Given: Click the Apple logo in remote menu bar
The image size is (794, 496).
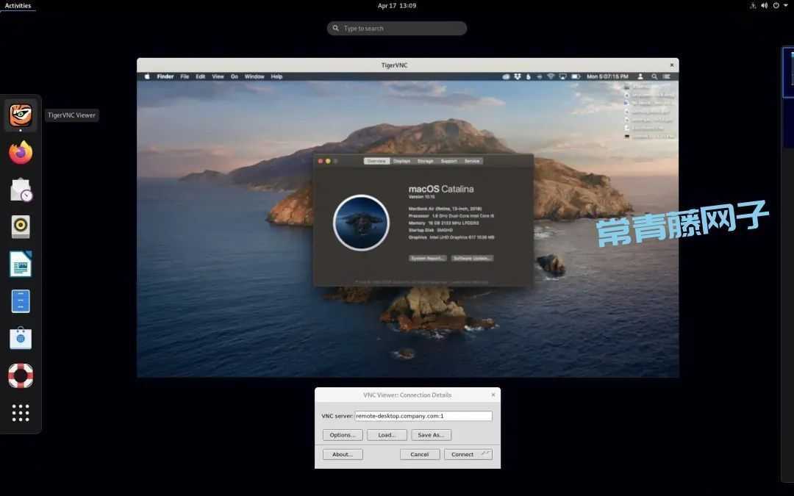Looking at the screenshot, I should coord(147,76).
